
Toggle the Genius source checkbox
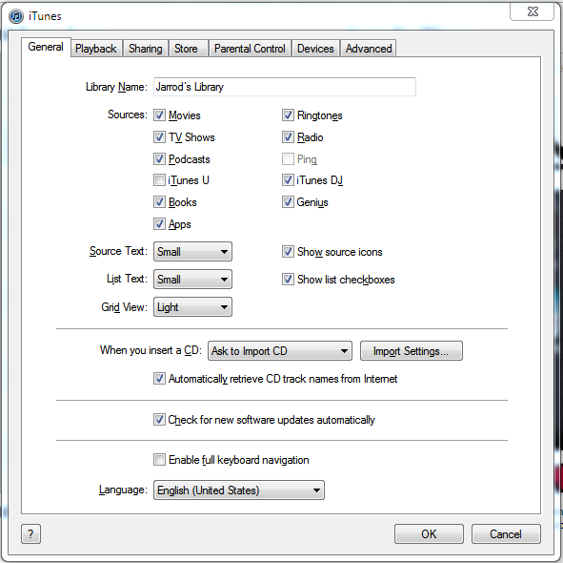click(288, 201)
